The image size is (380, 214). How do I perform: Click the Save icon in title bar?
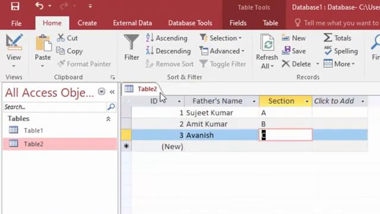coord(15,6)
